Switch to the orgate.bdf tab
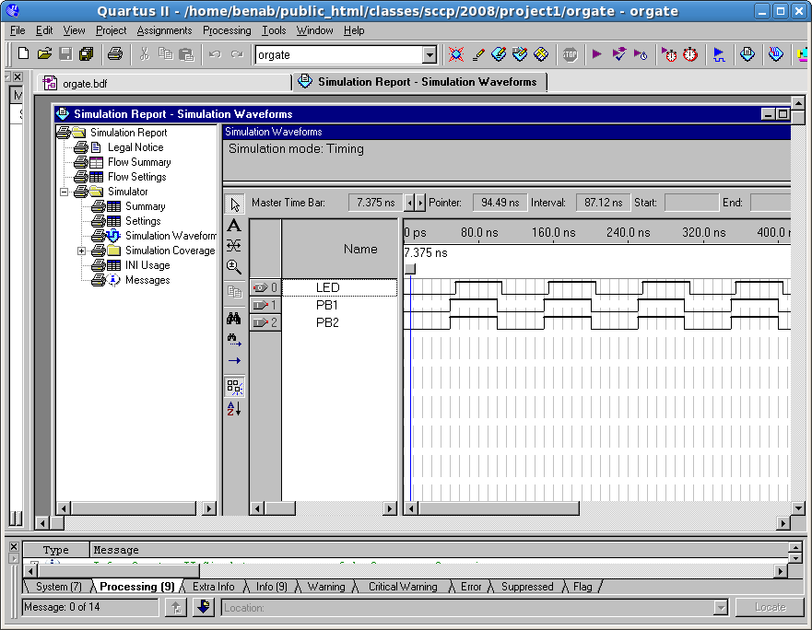The height and width of the screenshot is (630, 812). 85,82
